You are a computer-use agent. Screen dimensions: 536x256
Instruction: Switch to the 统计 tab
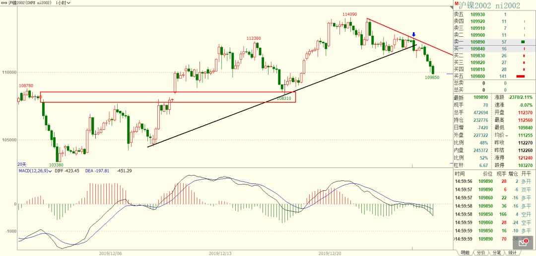[512, 253]
